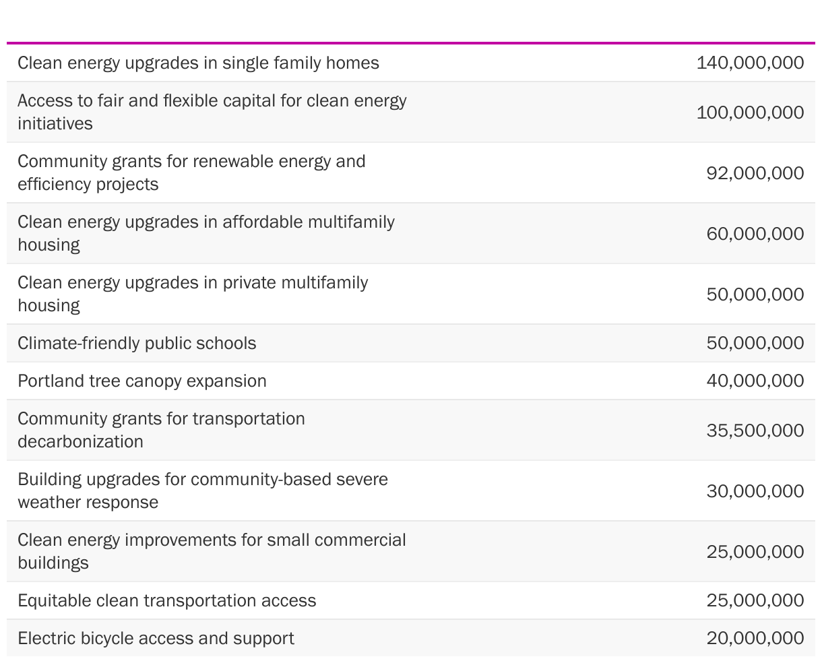The height and width of the screenshot is (663, 822).
Task: Click 'Portland tree canopy expansion' label
Action: (142, 381)
